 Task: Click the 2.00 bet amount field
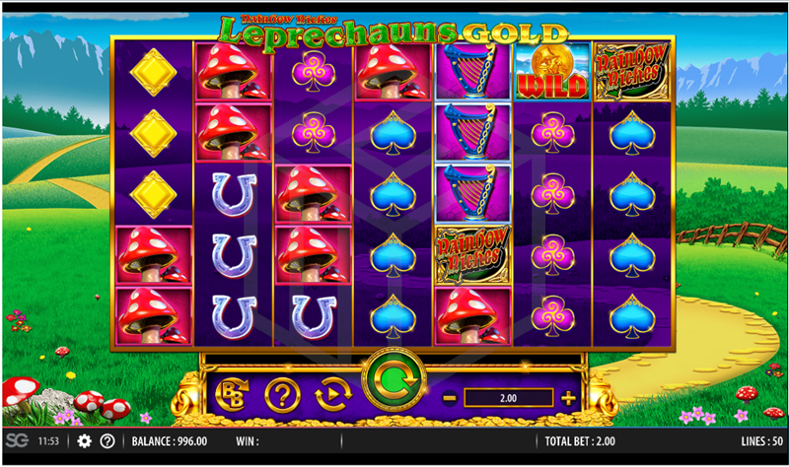click(508, 398)
